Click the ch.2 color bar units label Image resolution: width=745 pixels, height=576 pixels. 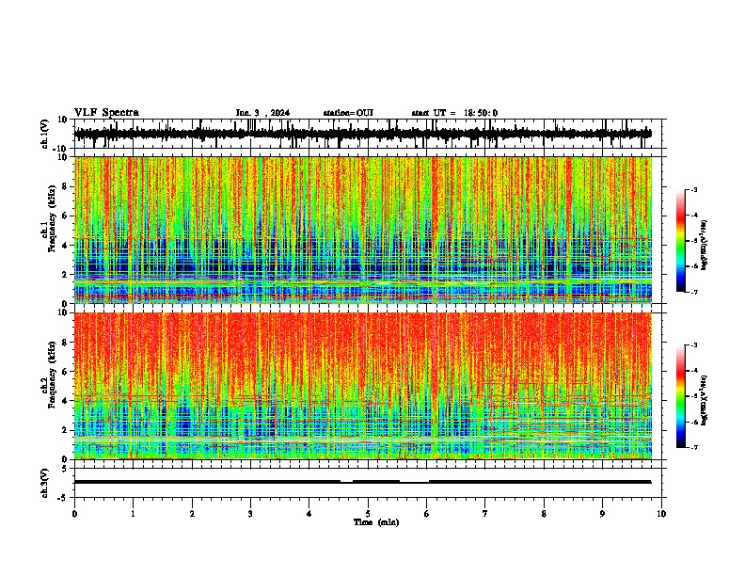[705, 400]
